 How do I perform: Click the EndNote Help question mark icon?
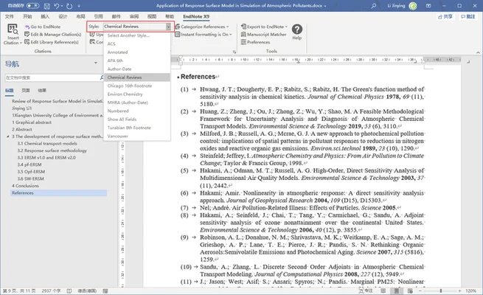coord(297,29)
